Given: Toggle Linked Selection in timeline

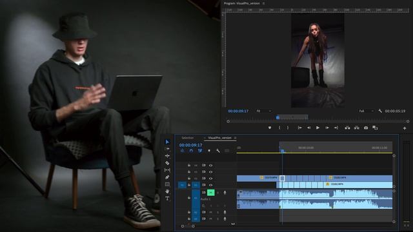Looking at the screenshot, I should coord(200,151).
